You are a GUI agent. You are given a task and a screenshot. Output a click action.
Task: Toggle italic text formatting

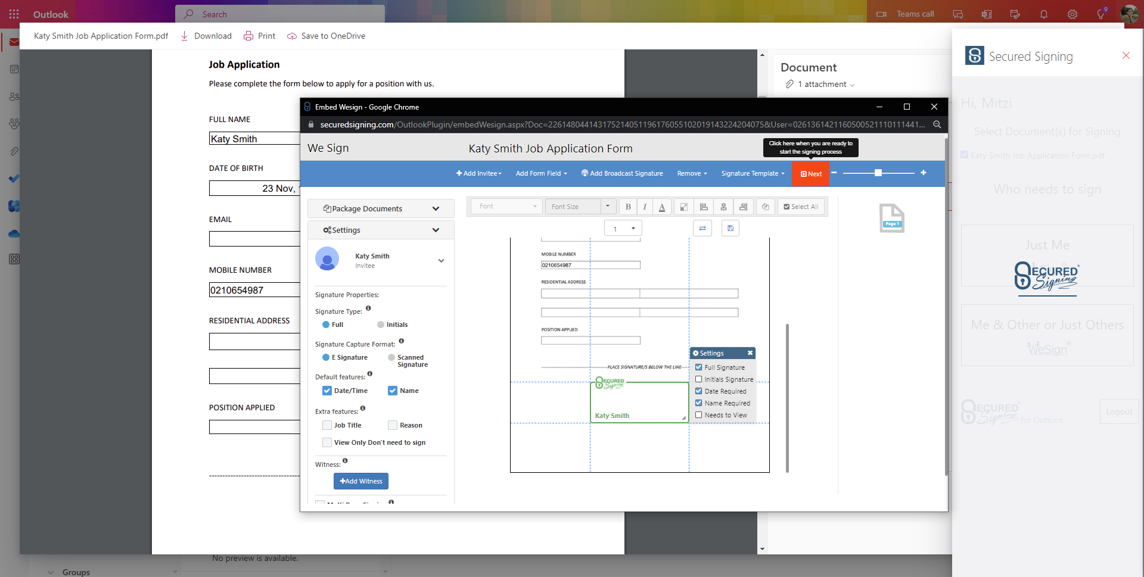point(645,207)
